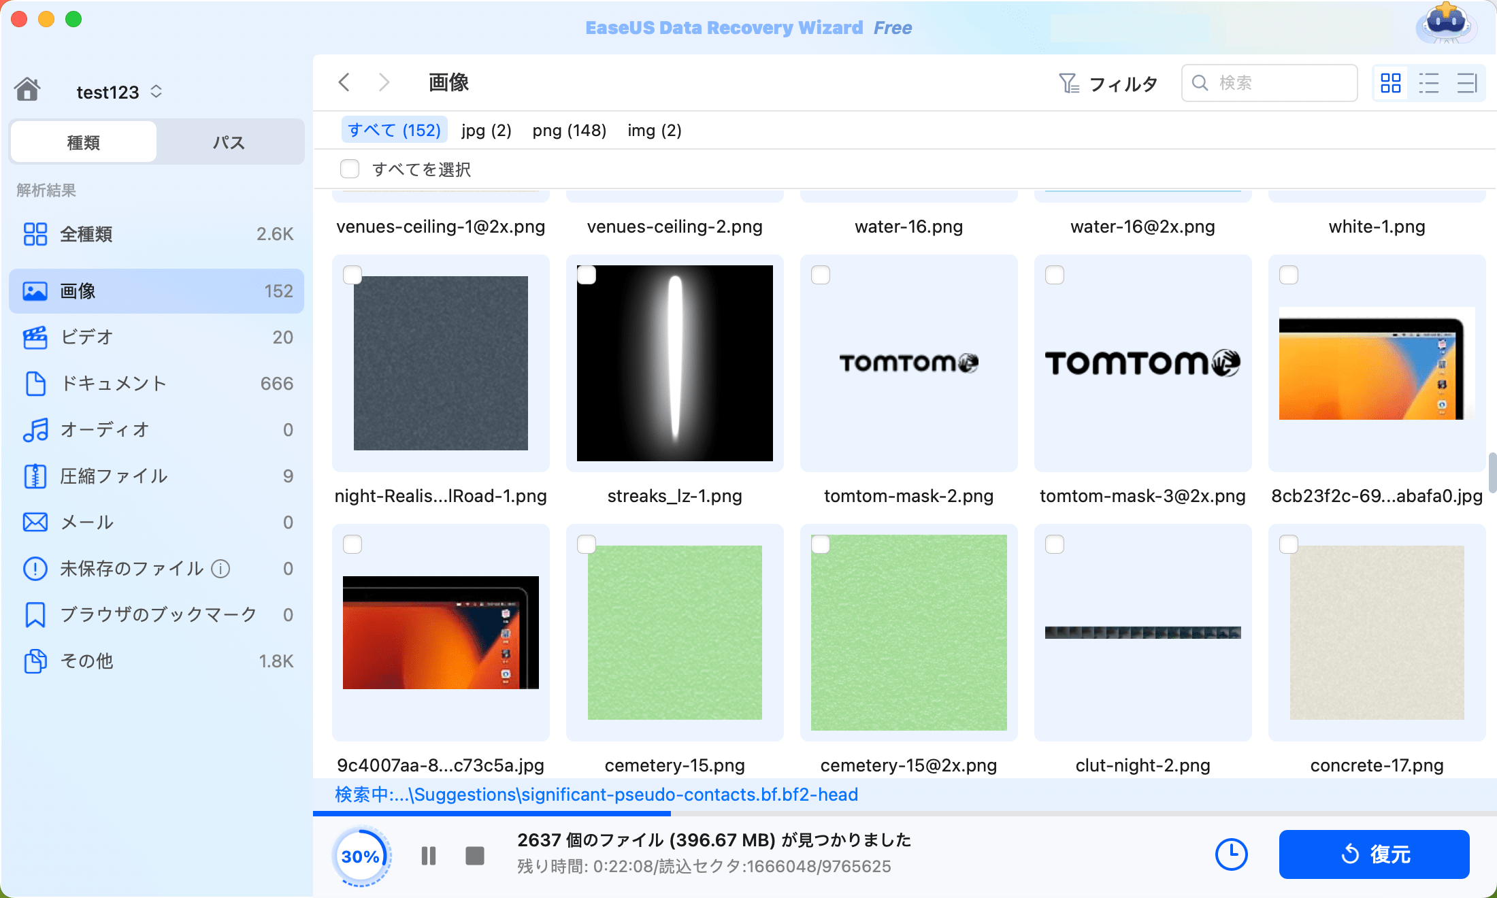Open the ドキュメント category icon

(35, 384)
